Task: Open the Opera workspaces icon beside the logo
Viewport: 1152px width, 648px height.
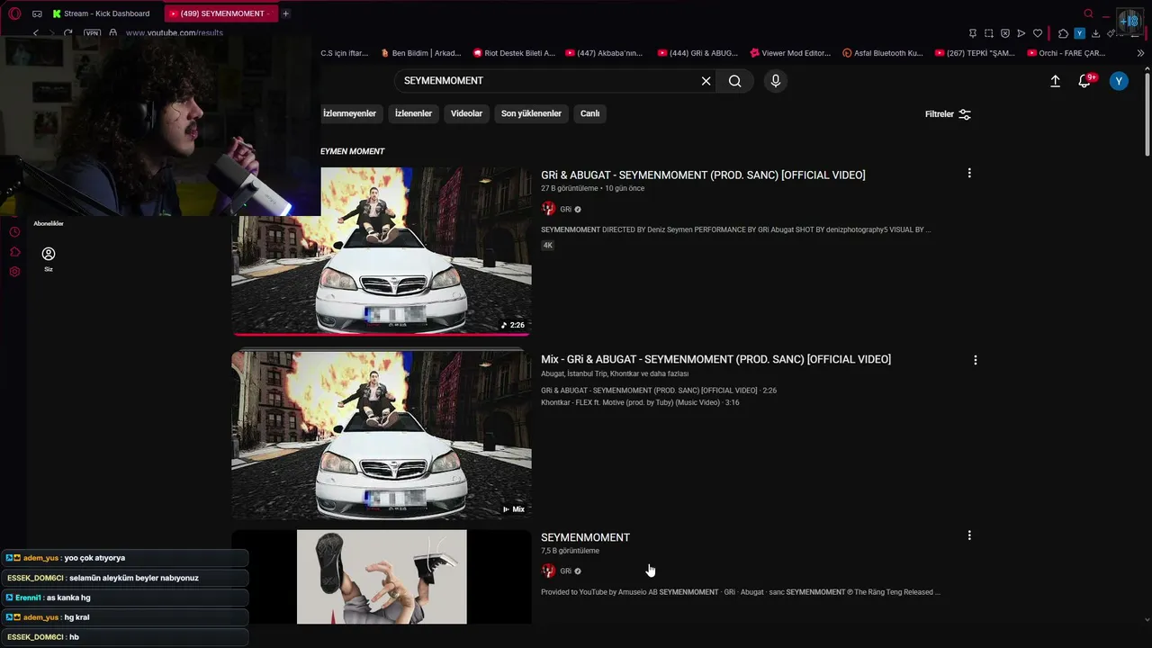Action: point(37,13)
